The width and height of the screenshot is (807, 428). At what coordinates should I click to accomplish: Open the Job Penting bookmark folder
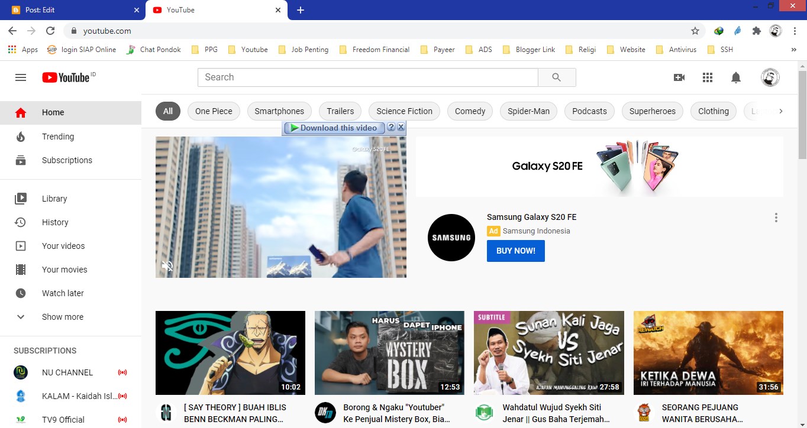304,50
